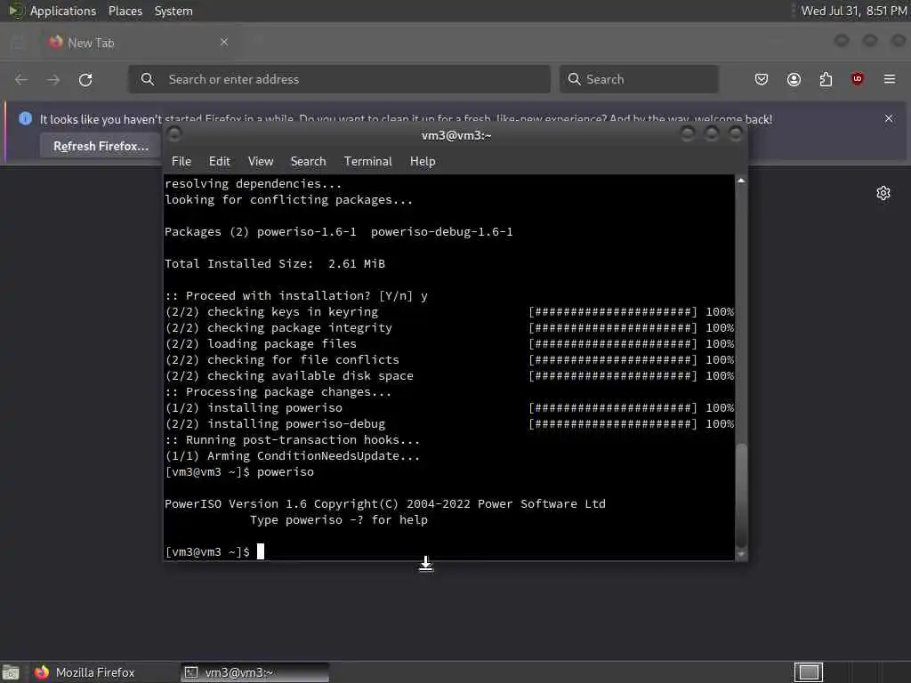911x683 pixels.
Task: Open the uBlock Origin extension icon
Action: (x=857, y=79)
